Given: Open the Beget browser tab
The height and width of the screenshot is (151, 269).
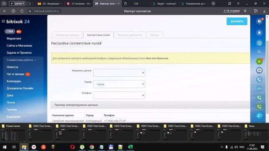Looking at the screenshot, I should pos(165,4).
